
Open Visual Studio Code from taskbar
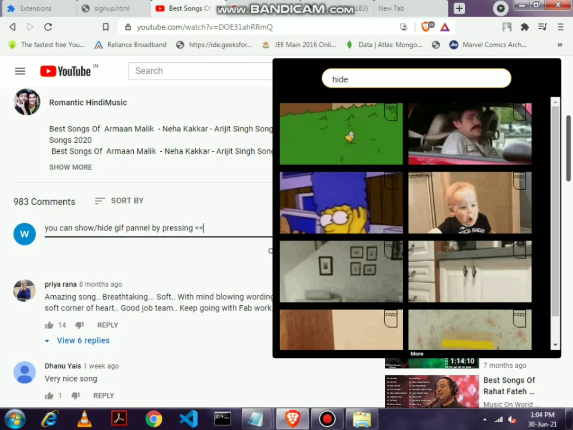point(189,419)
